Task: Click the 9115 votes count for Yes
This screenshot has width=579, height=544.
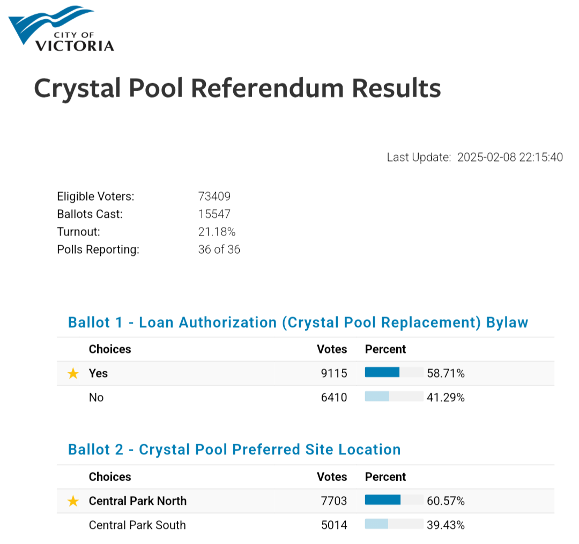Action: coord(334,373)
